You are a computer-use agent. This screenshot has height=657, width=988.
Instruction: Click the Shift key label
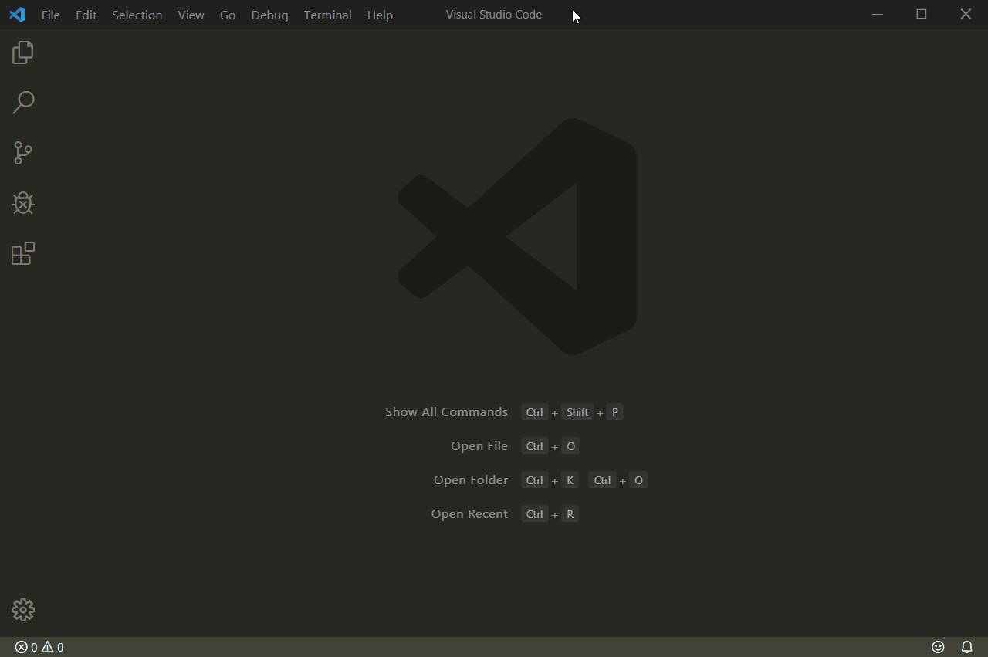pyautogui.click(x=577, y=412)
